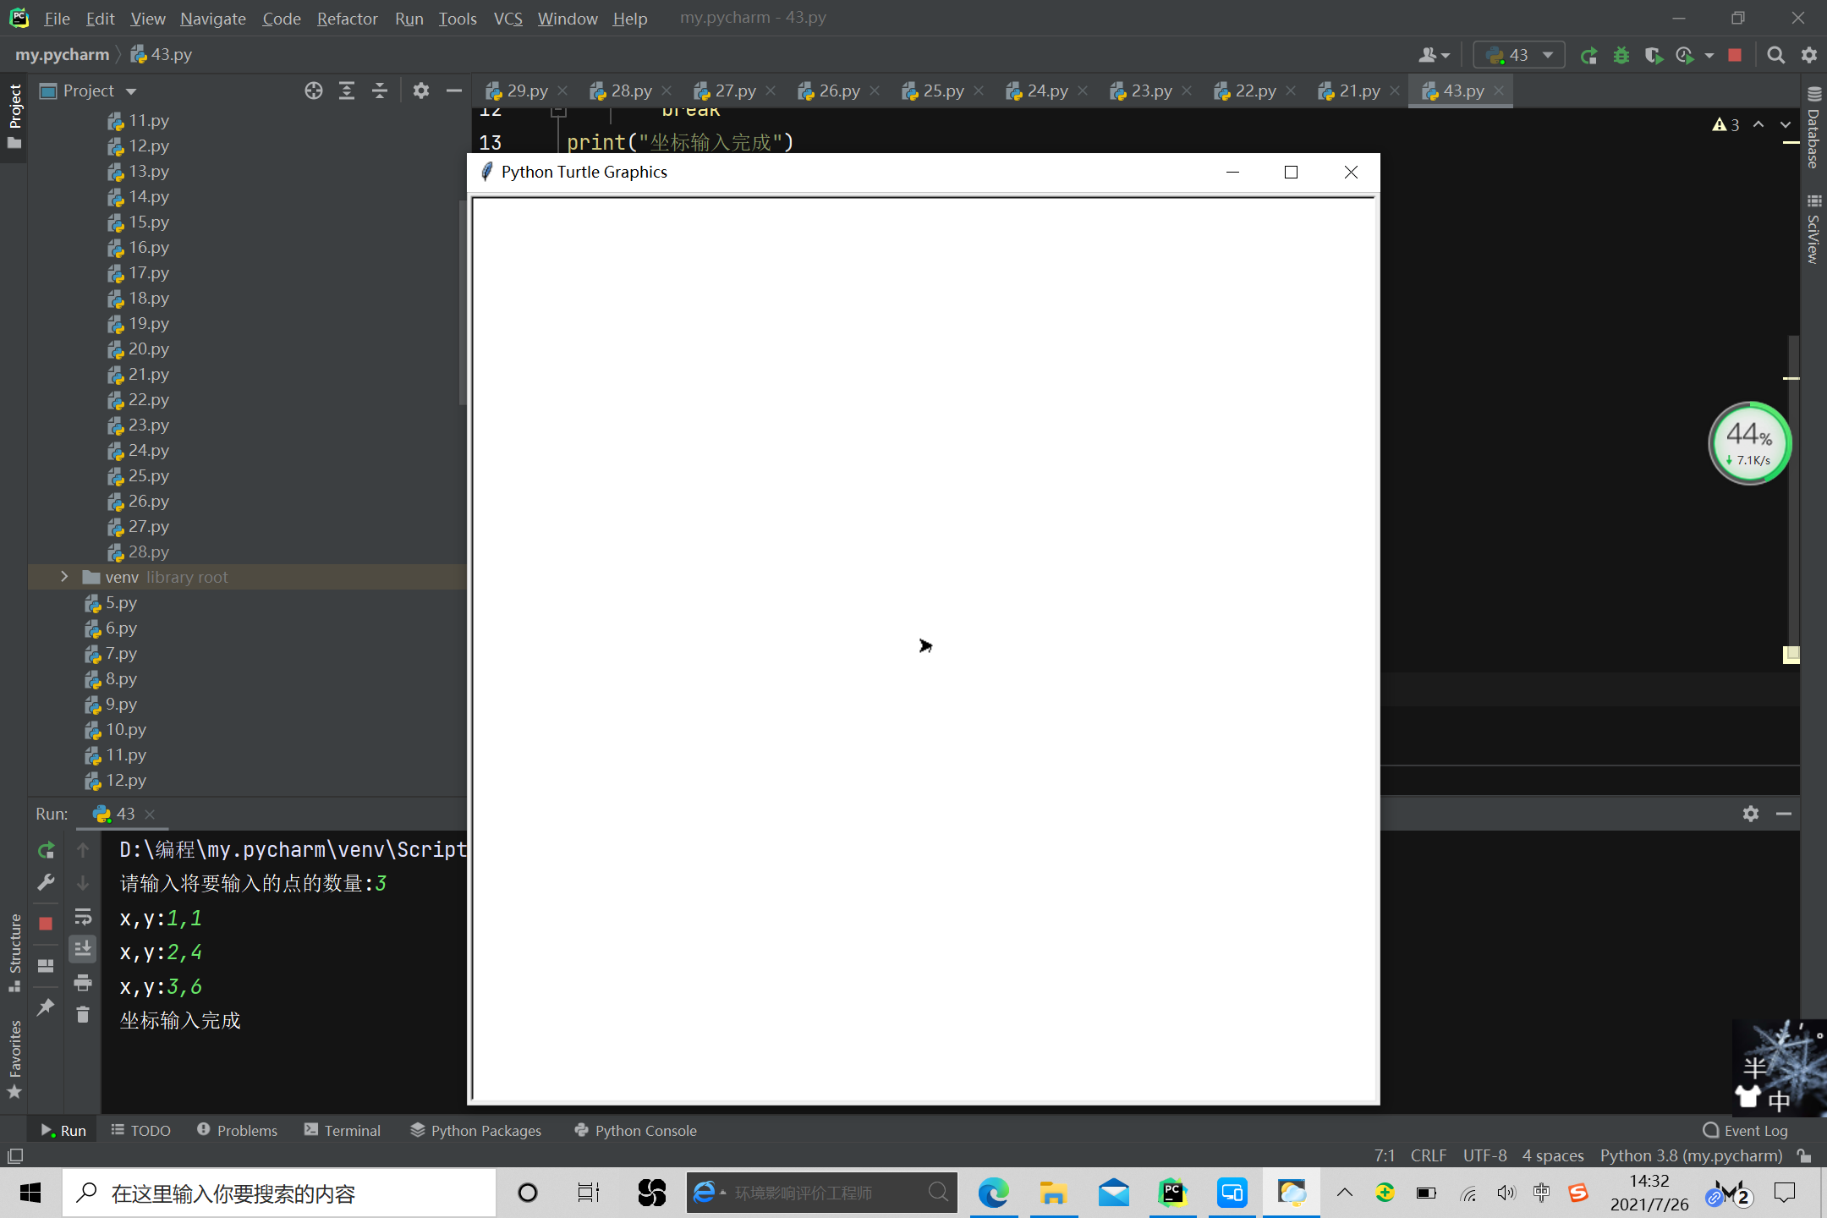Click the Windows taskbar search box
Screen dimensions: 1827x1218
coord(279,1193)
